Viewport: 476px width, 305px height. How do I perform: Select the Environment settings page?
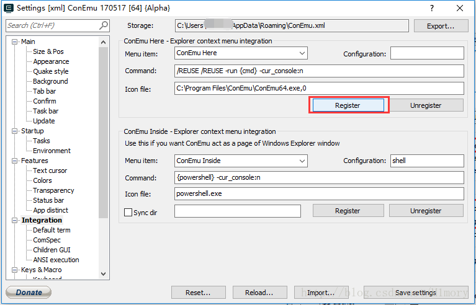52,151
